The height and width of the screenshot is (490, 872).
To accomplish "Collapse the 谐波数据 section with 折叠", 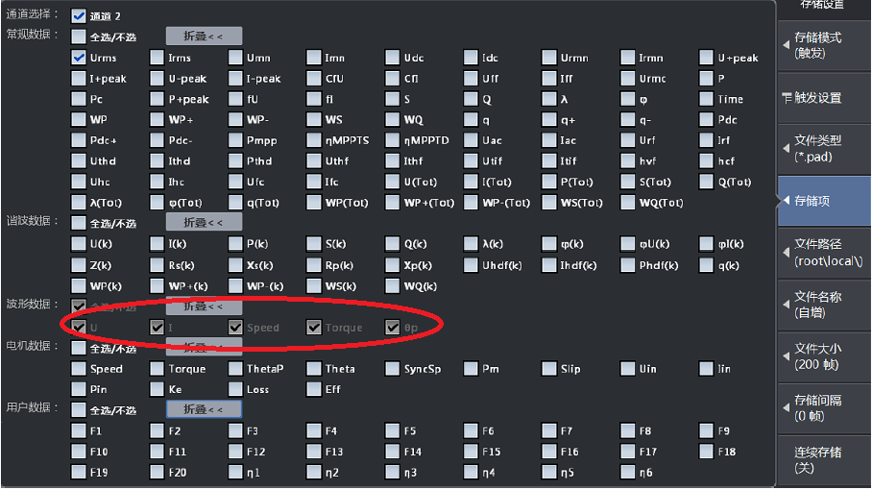I will pyautogui.click(x=204, y=223).
